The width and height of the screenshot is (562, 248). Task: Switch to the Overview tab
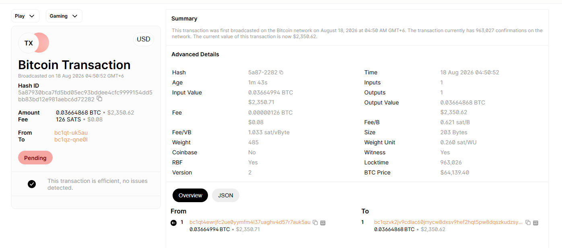[190, 195]
